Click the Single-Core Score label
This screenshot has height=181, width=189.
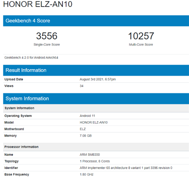tap(47, 45)
